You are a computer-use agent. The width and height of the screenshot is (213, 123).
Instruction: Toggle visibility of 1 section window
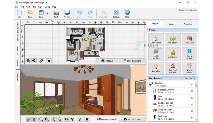click(192, 91)
